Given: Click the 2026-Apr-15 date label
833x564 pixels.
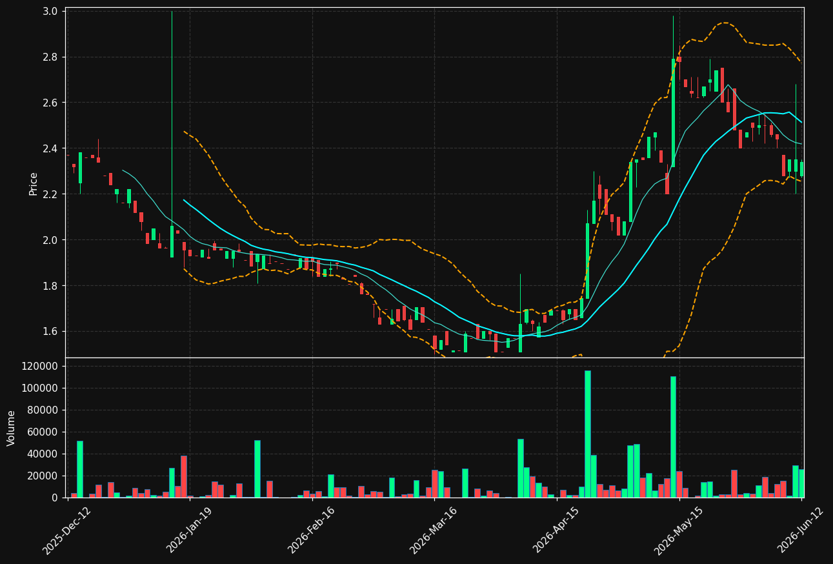Looking at the screenshot, I should pyautogui.click(x=556, y=530).
